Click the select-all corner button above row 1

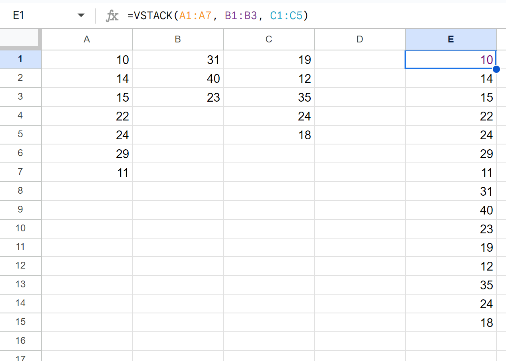coord(20,39)
